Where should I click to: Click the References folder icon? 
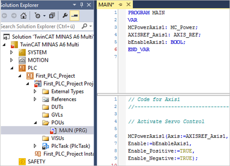click(46, 99)
